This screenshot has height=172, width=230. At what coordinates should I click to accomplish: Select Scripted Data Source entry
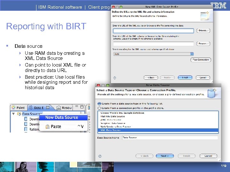(158, 123)
